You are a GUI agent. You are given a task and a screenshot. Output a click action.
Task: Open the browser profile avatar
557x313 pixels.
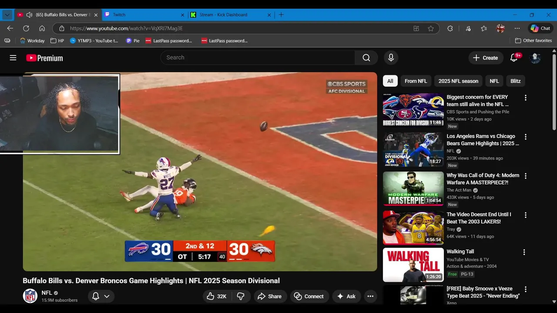500,28
